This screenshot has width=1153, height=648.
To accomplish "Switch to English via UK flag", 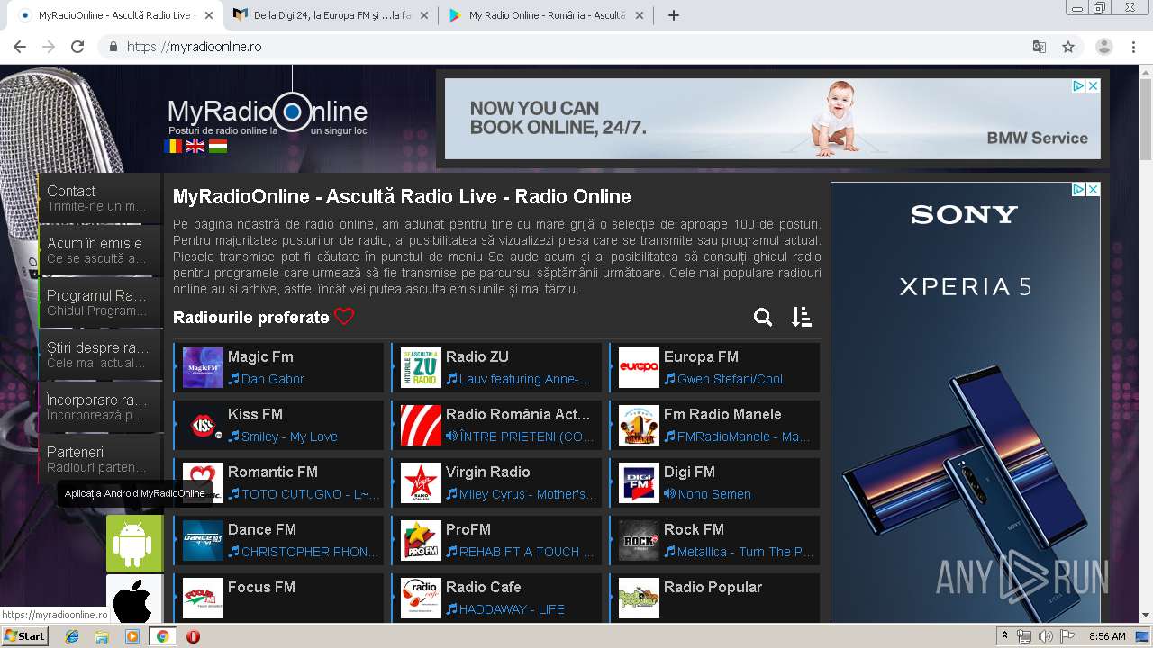I will pyautogui.click(x=195, y=146).
